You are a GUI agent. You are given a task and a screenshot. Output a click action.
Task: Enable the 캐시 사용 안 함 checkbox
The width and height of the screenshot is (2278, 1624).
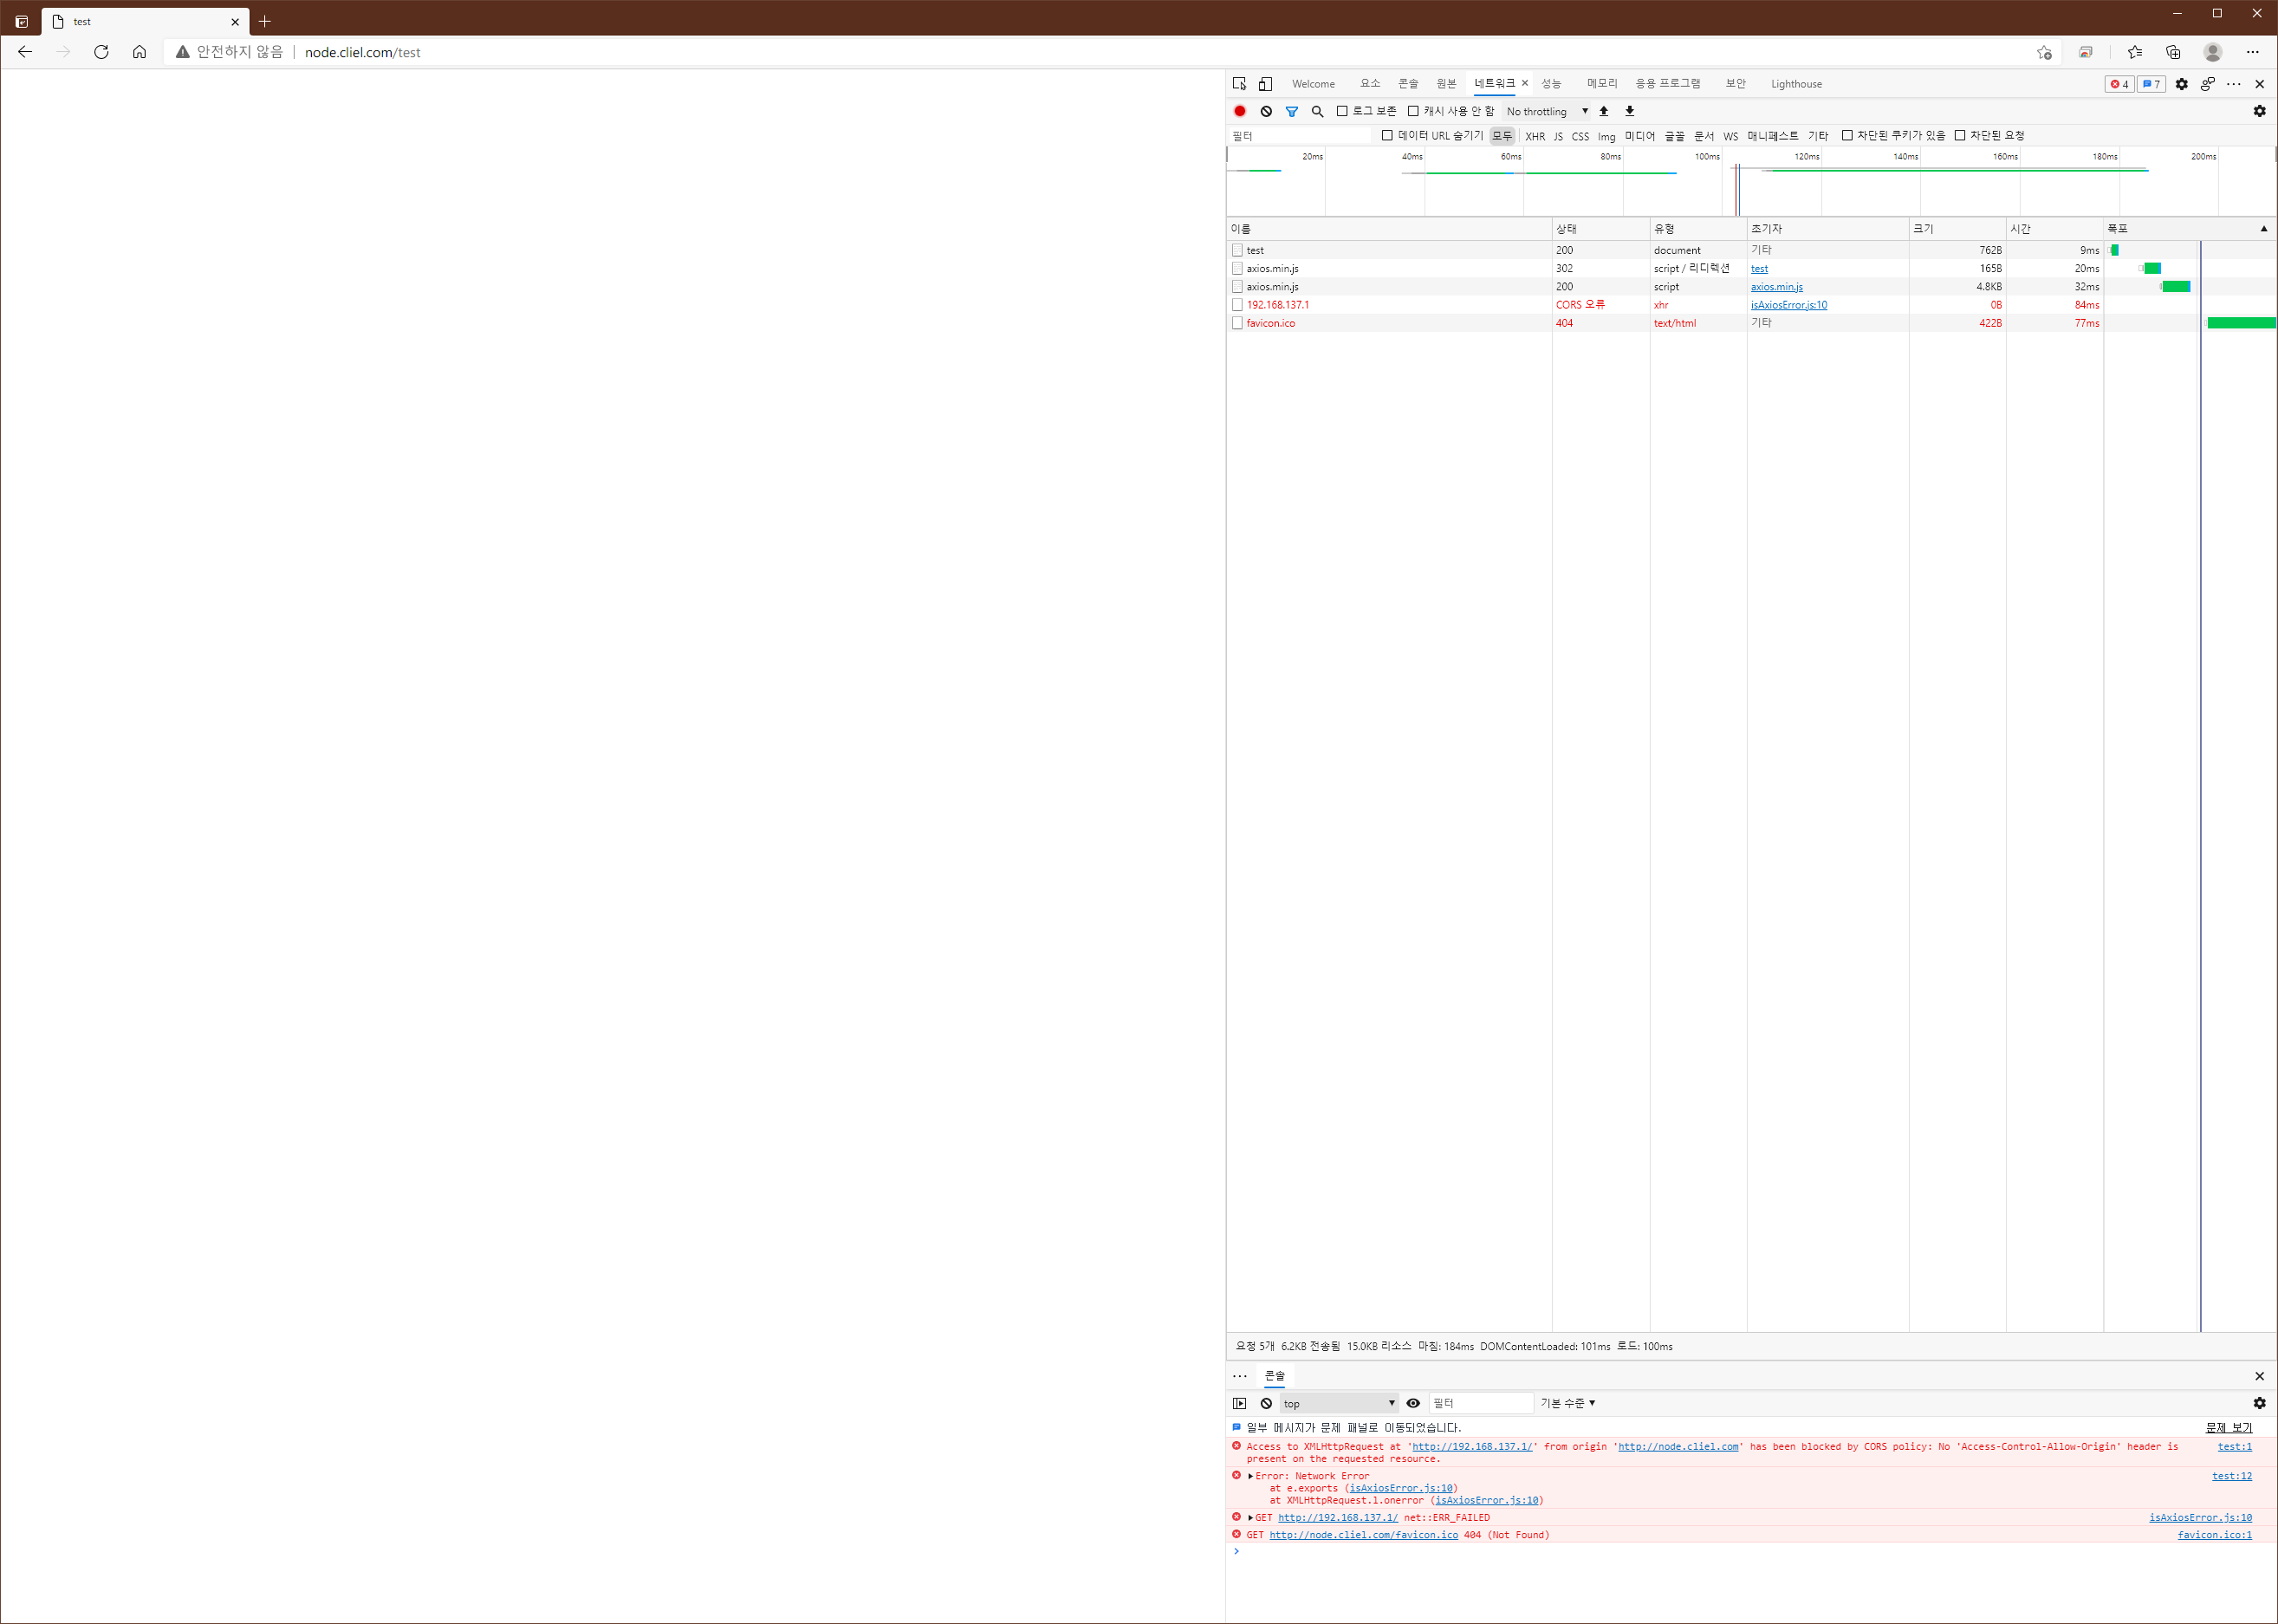(x=1413, y=111)
